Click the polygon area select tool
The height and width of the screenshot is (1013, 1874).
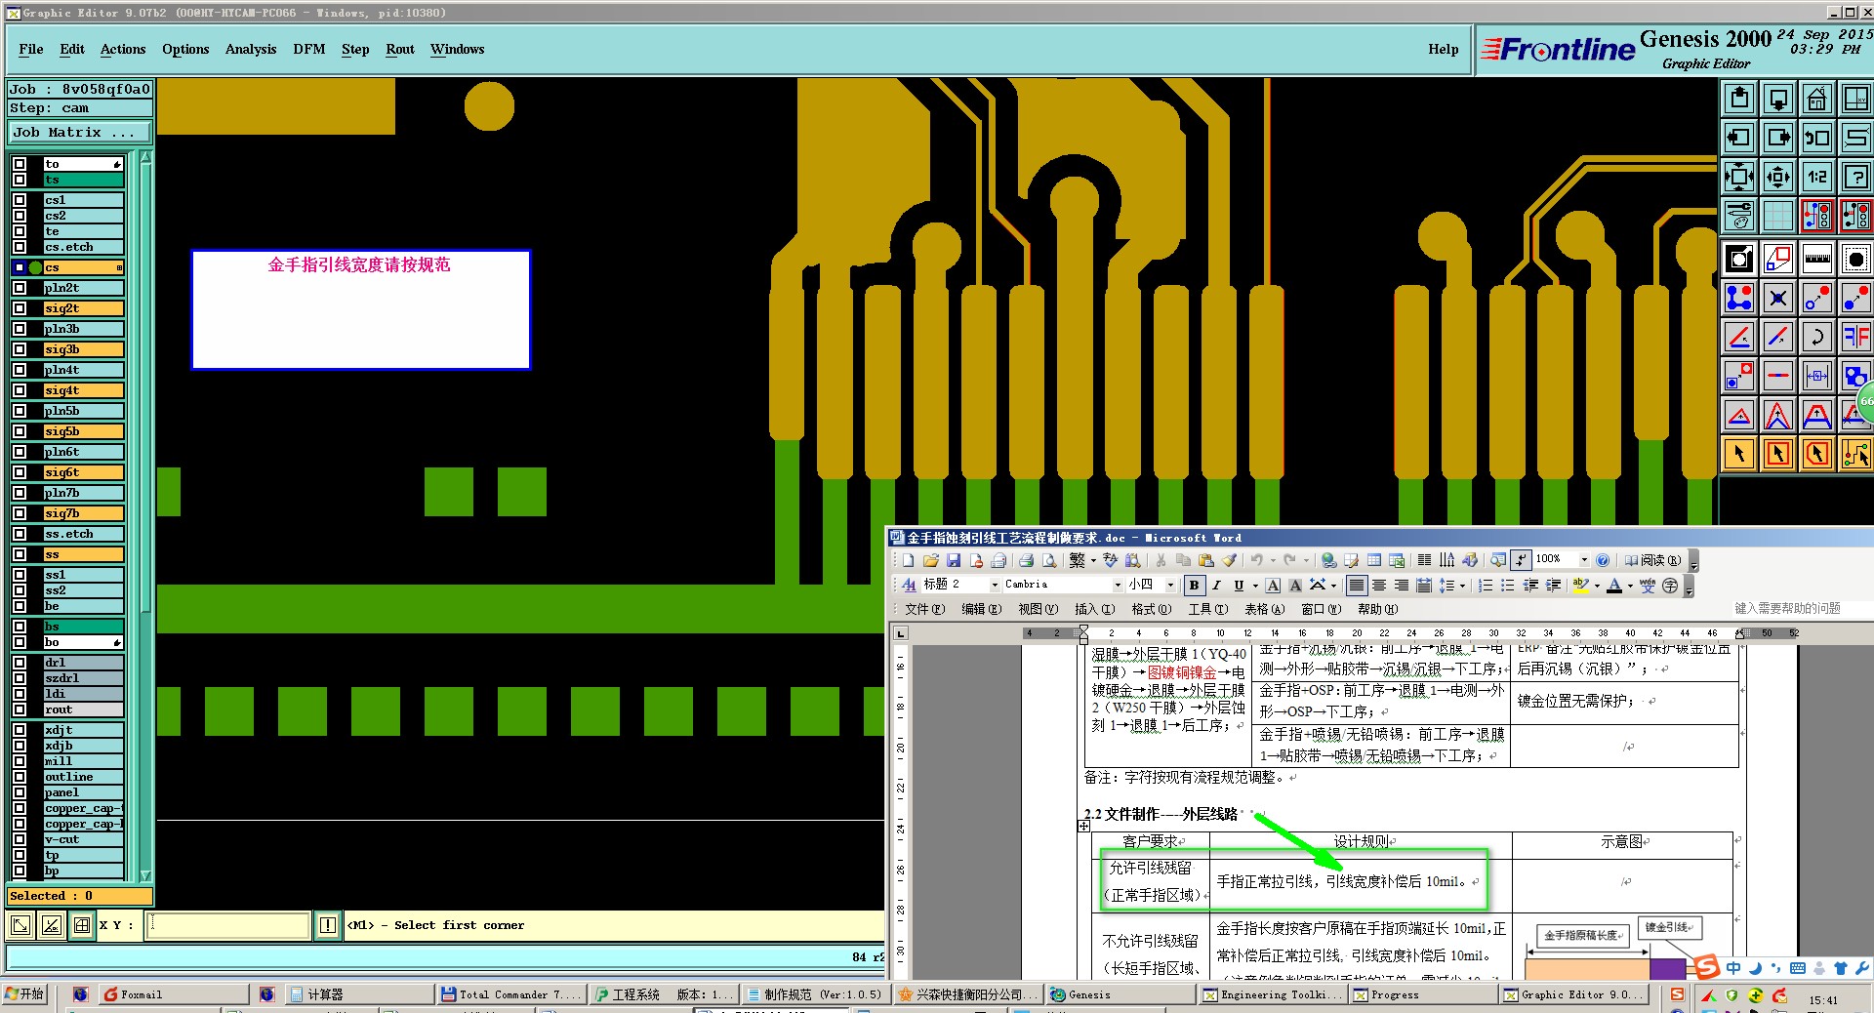click(1816, 455)
